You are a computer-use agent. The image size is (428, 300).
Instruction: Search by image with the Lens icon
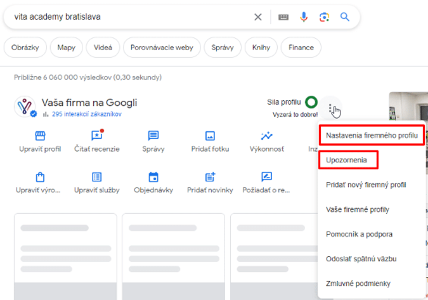click(324, 17)
